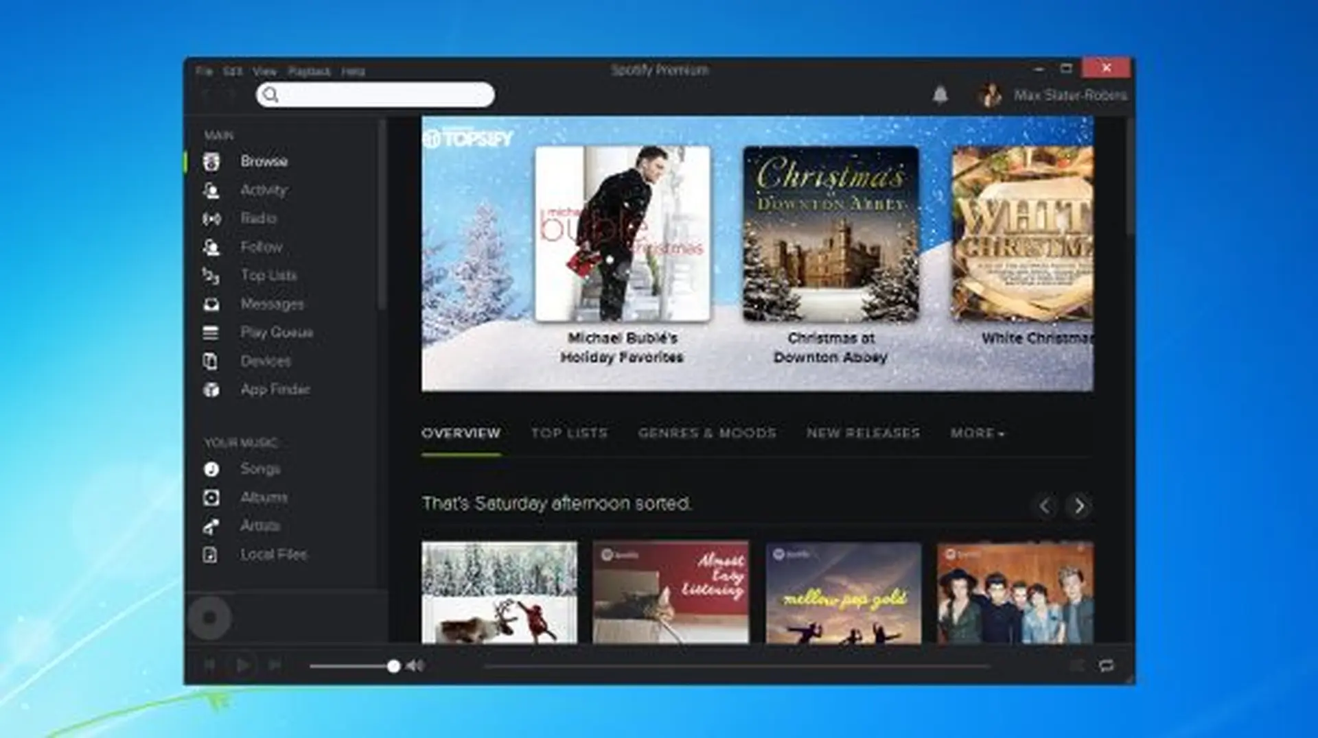The width and height of the screenshot is (1318, 738).
Task: Click the search input field
Action: pyautogui.click(x=375, y=95)
